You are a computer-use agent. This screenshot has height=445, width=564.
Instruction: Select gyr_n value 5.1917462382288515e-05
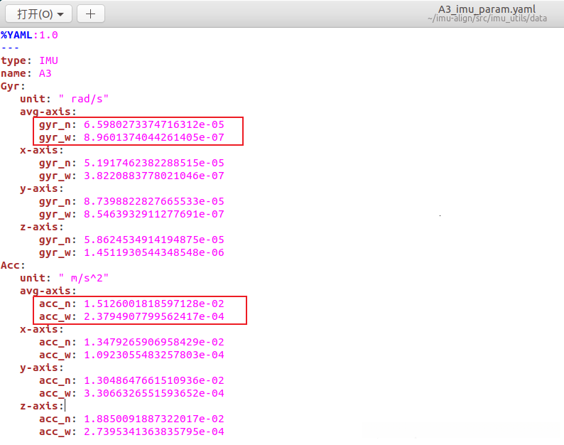click(154, 163)
